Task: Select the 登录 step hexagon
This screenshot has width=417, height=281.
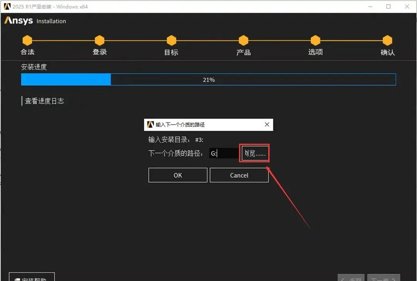Action: (100, 40)
